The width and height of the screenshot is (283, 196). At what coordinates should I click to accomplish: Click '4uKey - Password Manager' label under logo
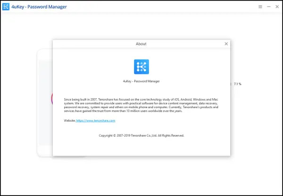pyautogui.click(x=141, y=81)
